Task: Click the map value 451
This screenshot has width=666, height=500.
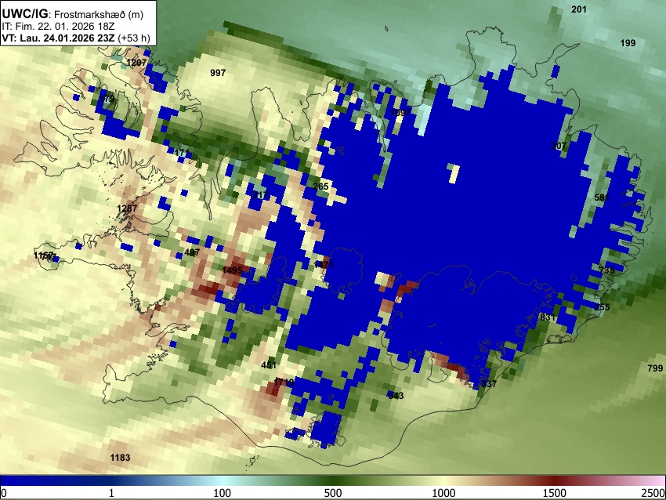Action: [x=269, y=365]
